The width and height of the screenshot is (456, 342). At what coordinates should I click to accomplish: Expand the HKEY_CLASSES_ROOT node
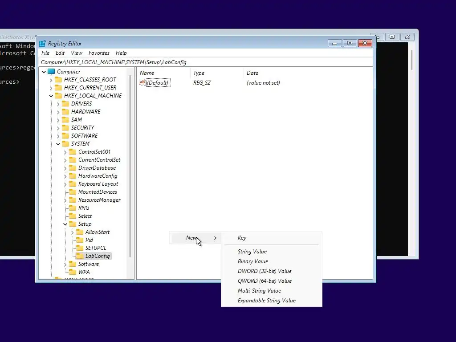point(51,80)
